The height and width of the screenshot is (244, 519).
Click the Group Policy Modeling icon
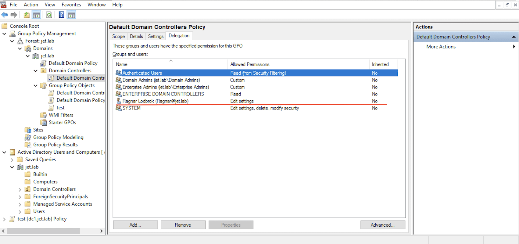28,137
